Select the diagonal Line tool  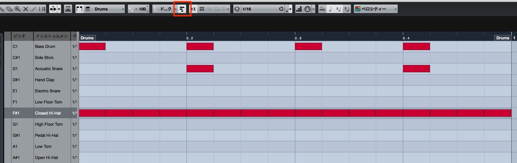(33, 9)
